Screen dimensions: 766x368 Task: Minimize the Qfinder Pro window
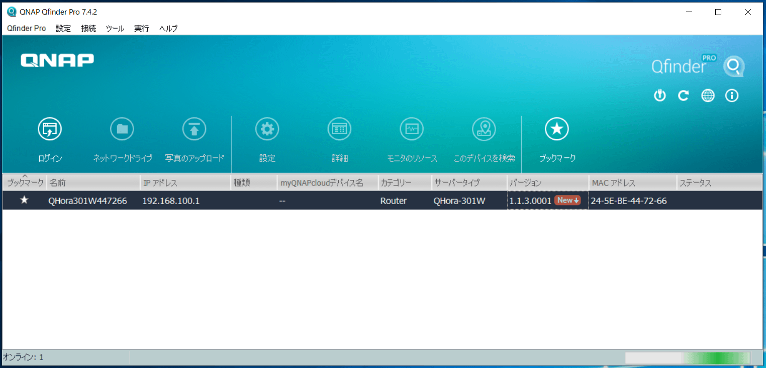689,12
